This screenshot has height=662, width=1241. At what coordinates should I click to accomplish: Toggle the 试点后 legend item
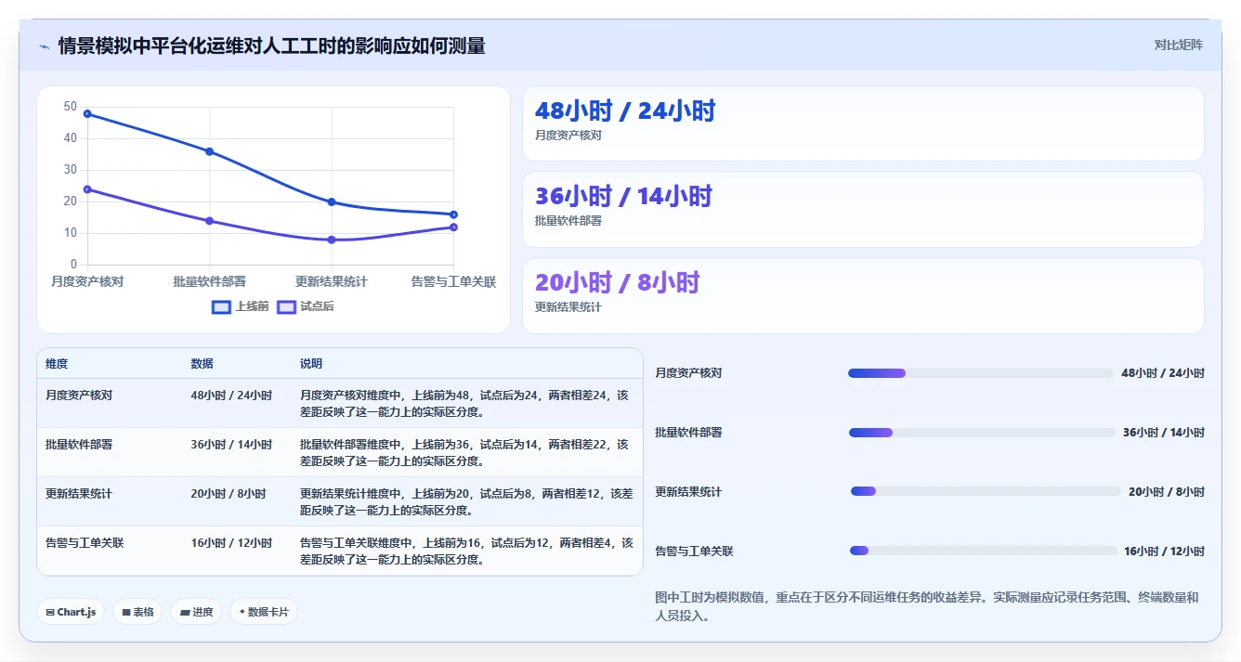click(306, 306)
